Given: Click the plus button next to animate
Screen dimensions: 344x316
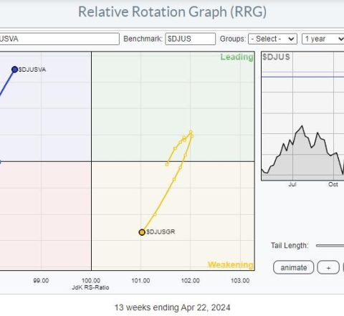Looking at the screenshot, I should pos(328,267).
